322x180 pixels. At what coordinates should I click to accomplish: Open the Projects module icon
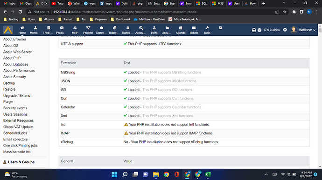coord(88,28)
